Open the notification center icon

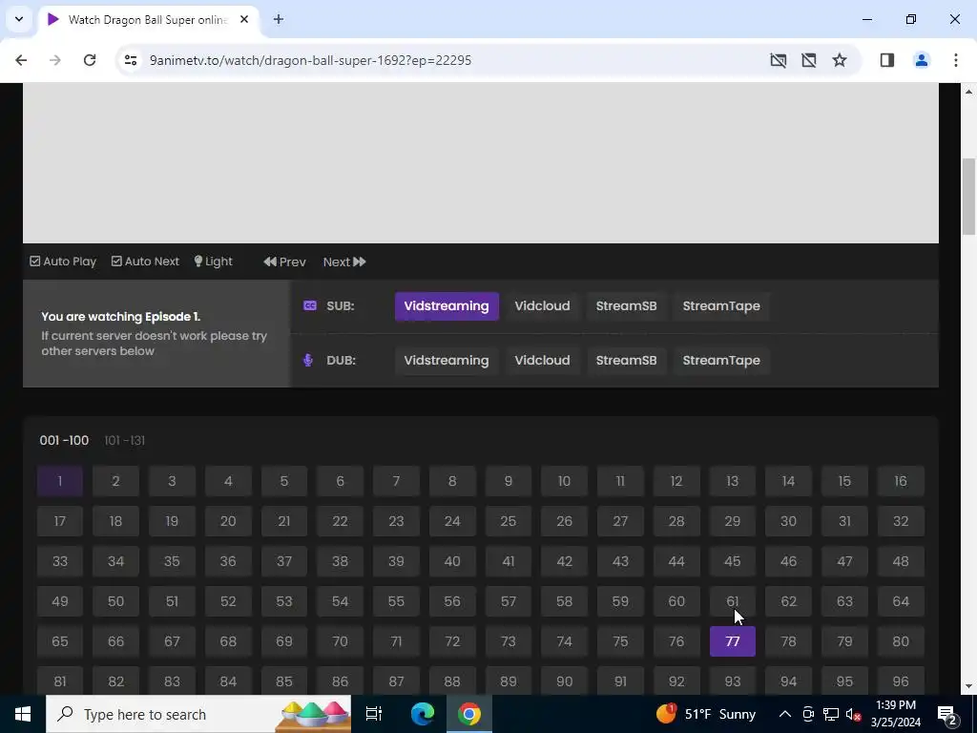point(947,714)
